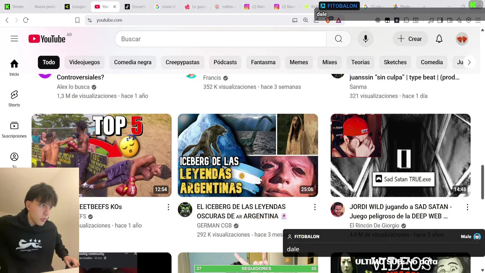Viewport: 485px width, 273px height.
Task: Select the Pódcasts filter chip
Action: (225, 62)
